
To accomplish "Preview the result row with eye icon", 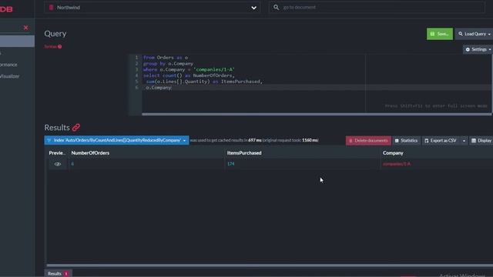I will click(x=58, y=164).
